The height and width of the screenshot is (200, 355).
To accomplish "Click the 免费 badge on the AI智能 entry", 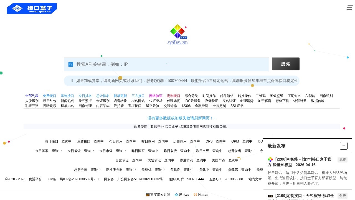I will tap(342, 159).
